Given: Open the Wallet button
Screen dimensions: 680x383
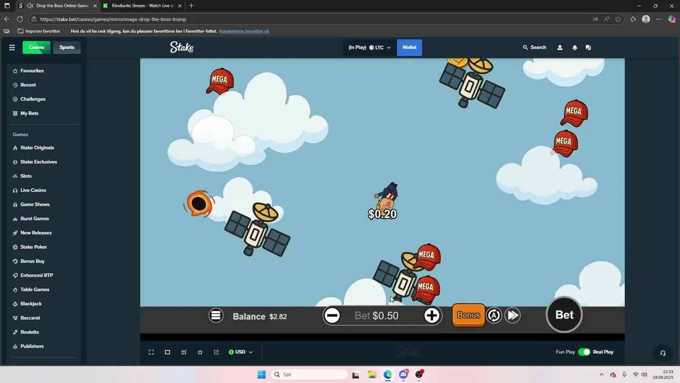Looking at the screenshot, I should pos(409,47).
